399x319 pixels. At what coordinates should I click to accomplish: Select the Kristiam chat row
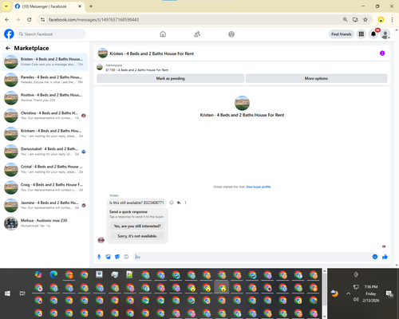[45, 133]
